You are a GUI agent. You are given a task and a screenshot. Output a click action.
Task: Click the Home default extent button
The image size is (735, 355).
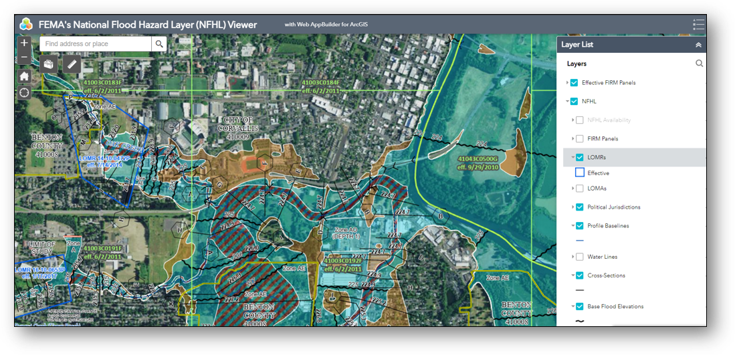[24, 76]
